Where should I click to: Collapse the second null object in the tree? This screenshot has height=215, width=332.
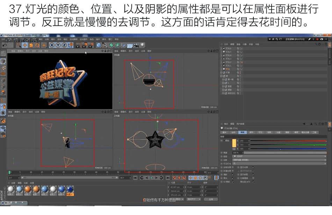[x=222, y=76]
